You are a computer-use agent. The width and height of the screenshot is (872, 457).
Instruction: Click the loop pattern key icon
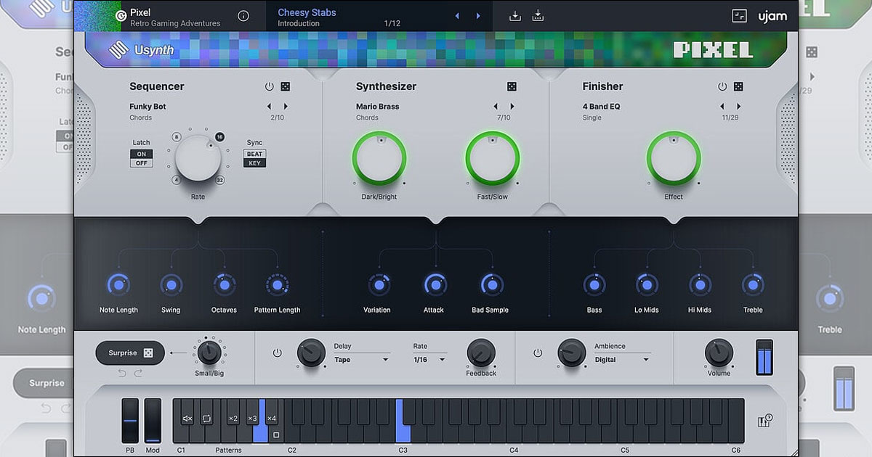pyautogui.click(x=206, y=419)
